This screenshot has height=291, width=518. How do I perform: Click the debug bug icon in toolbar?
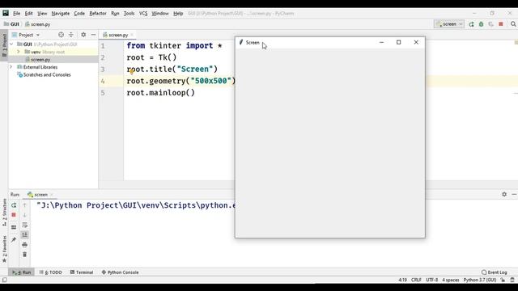point(482,24)
